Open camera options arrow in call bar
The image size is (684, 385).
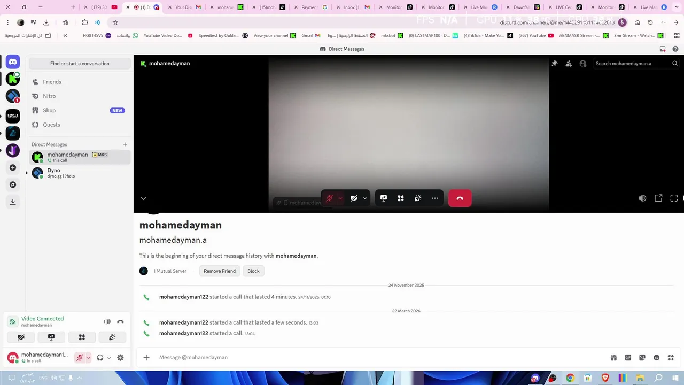365,198
